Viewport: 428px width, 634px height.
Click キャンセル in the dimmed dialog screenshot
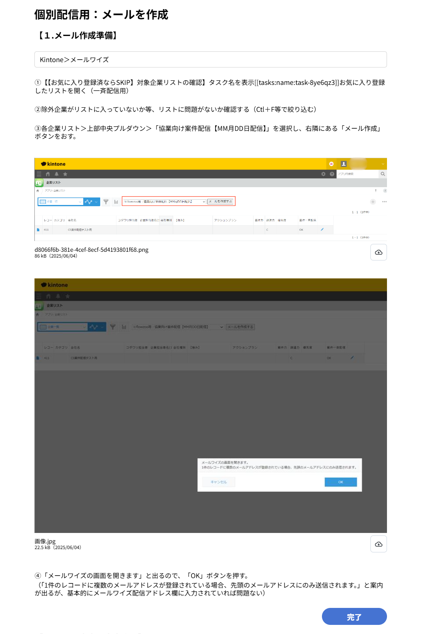(x=219, y=482)
